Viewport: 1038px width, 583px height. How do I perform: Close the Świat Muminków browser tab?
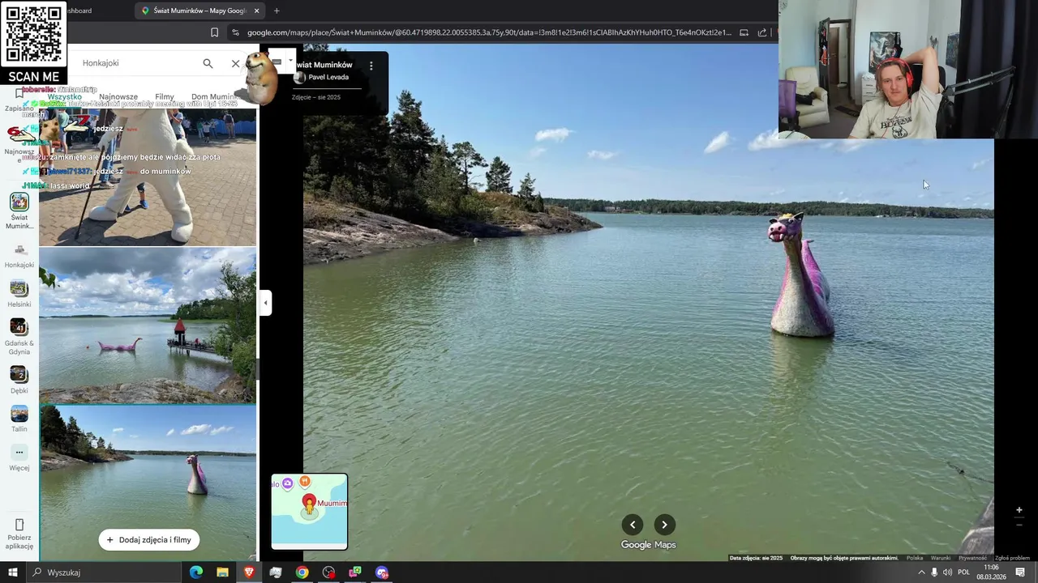coord(257,11)
